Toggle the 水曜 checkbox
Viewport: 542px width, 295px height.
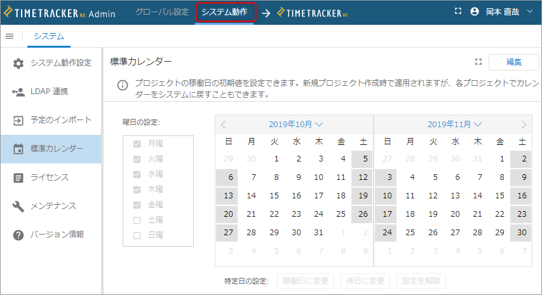point(137,174)
